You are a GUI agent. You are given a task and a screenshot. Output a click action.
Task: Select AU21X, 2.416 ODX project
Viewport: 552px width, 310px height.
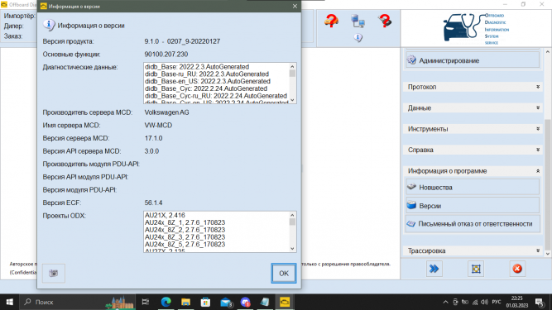click(x=165, y=215)
